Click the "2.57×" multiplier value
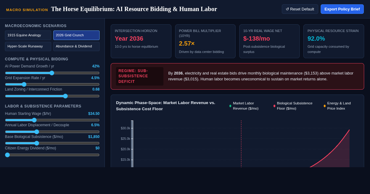Screen dimensions: 370x194 [187, 43]
